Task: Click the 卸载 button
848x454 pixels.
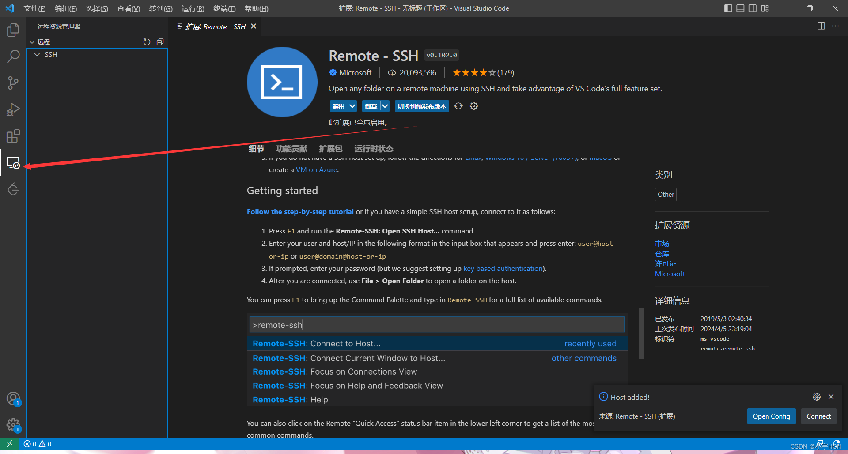Action: coord(371,106)
